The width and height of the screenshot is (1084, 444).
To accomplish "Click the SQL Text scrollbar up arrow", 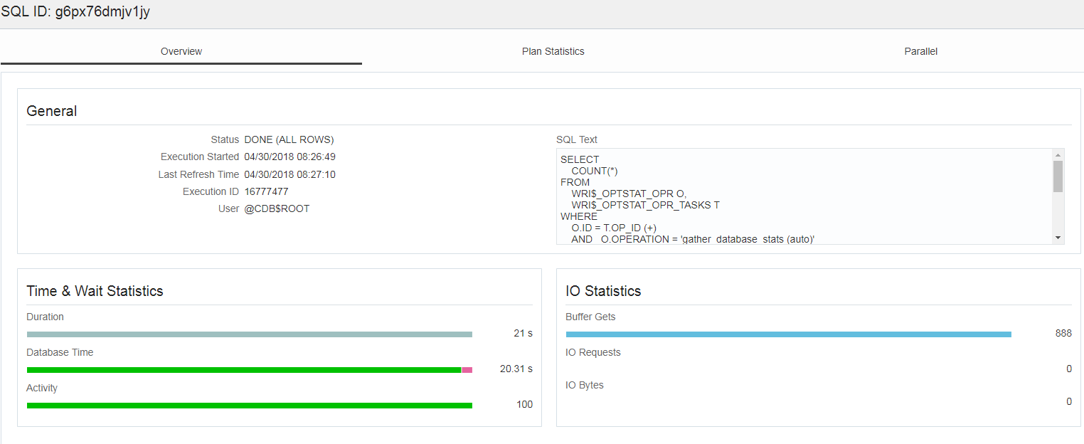I will click(x=1058, y=154).
